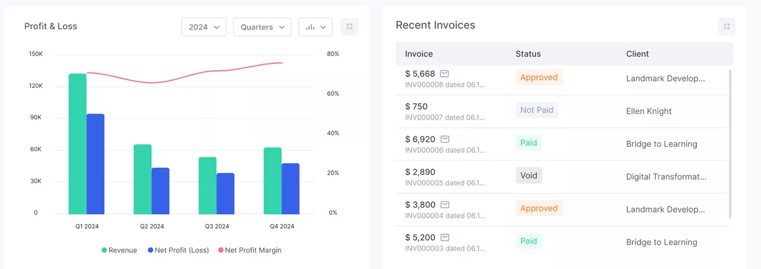Screen dimensions: 761x269
Task: Click Bridge to Learning in INV000006 row
Action: (661, 144)
